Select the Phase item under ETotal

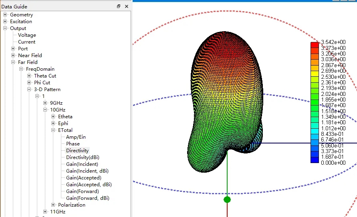(x=73, y=144)
